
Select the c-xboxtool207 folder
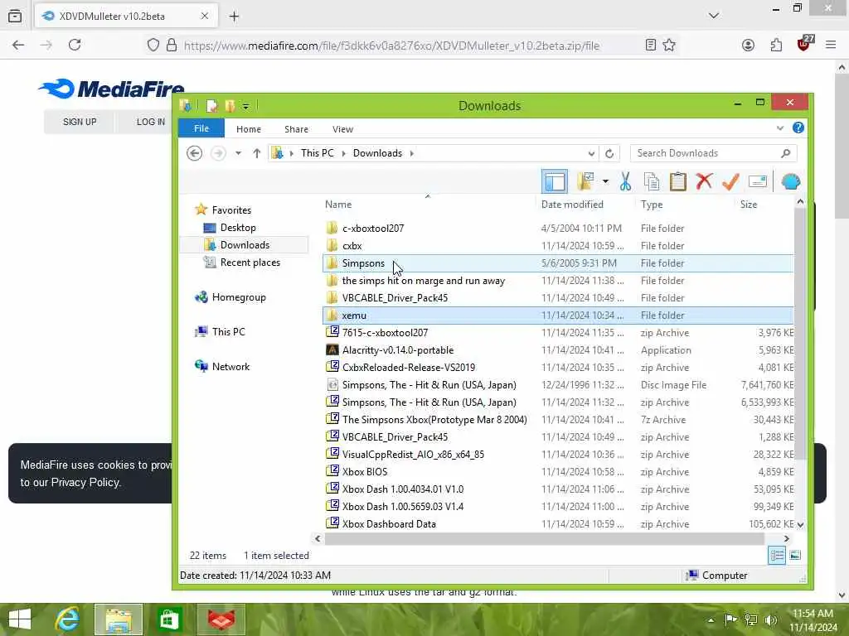pyautogui.click(x=373, y=229)
